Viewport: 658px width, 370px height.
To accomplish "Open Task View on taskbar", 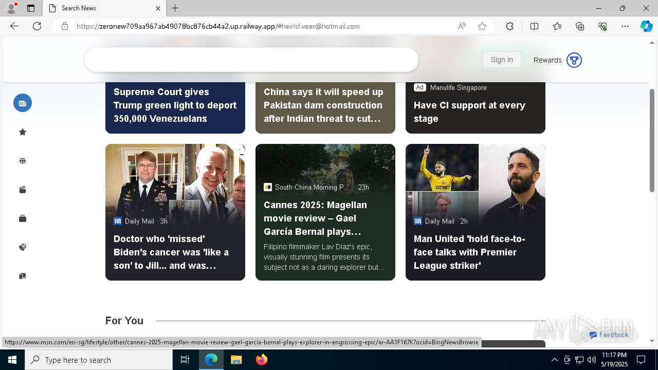I will tap(185, 360).
